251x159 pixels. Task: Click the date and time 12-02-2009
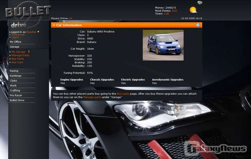click(192, 18)
